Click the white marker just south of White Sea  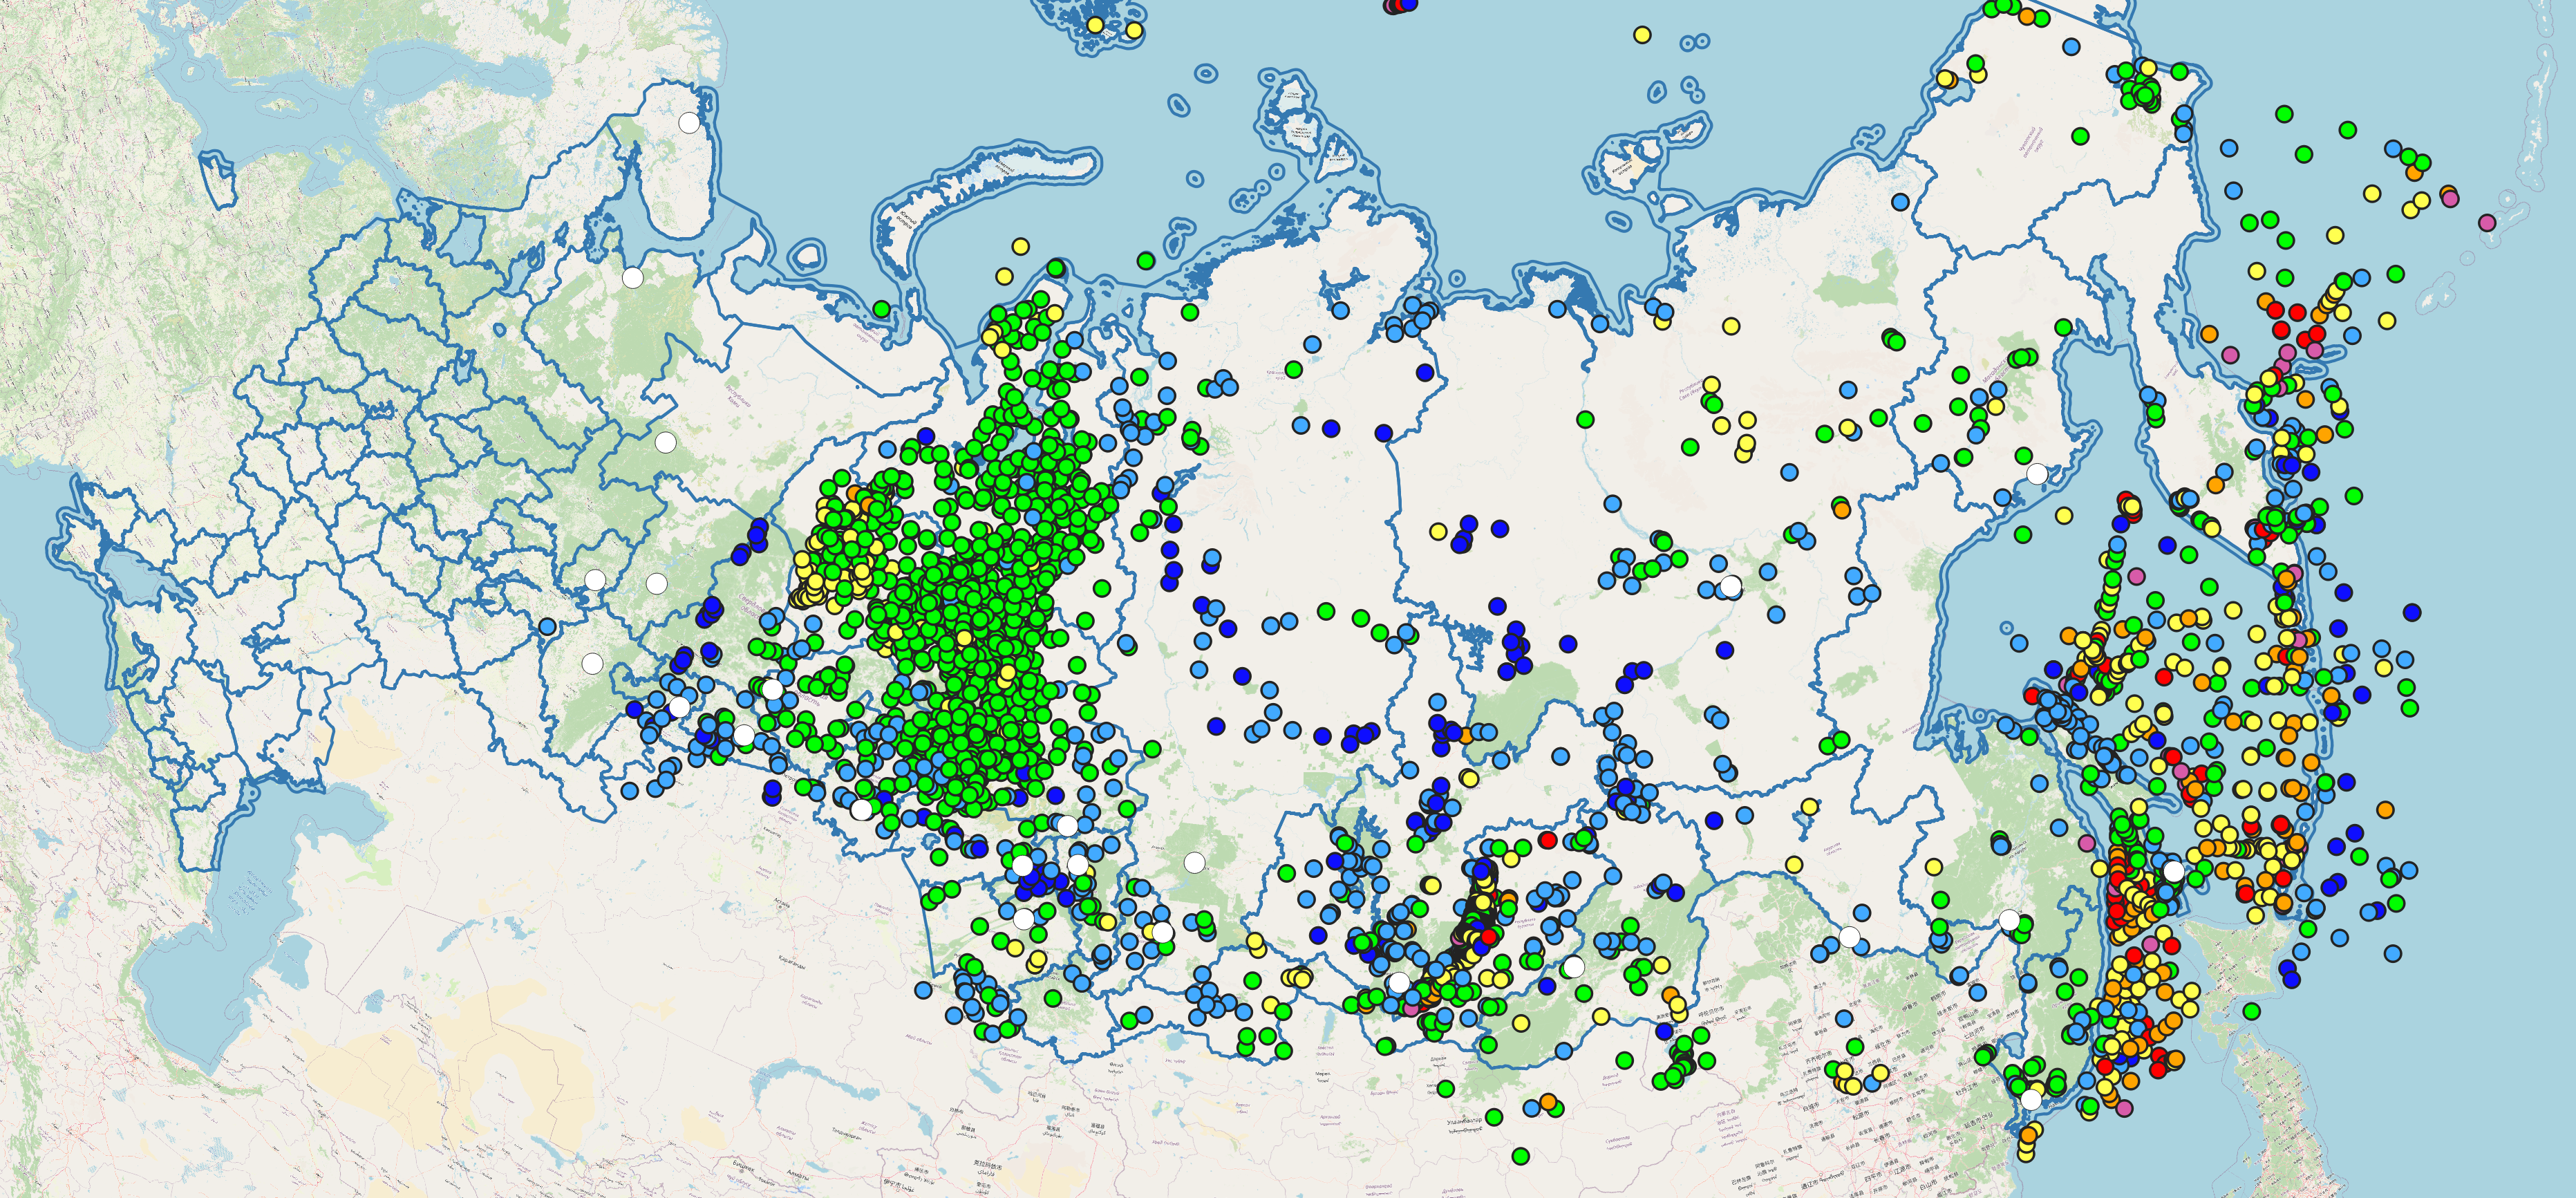(x=633, y=278)
